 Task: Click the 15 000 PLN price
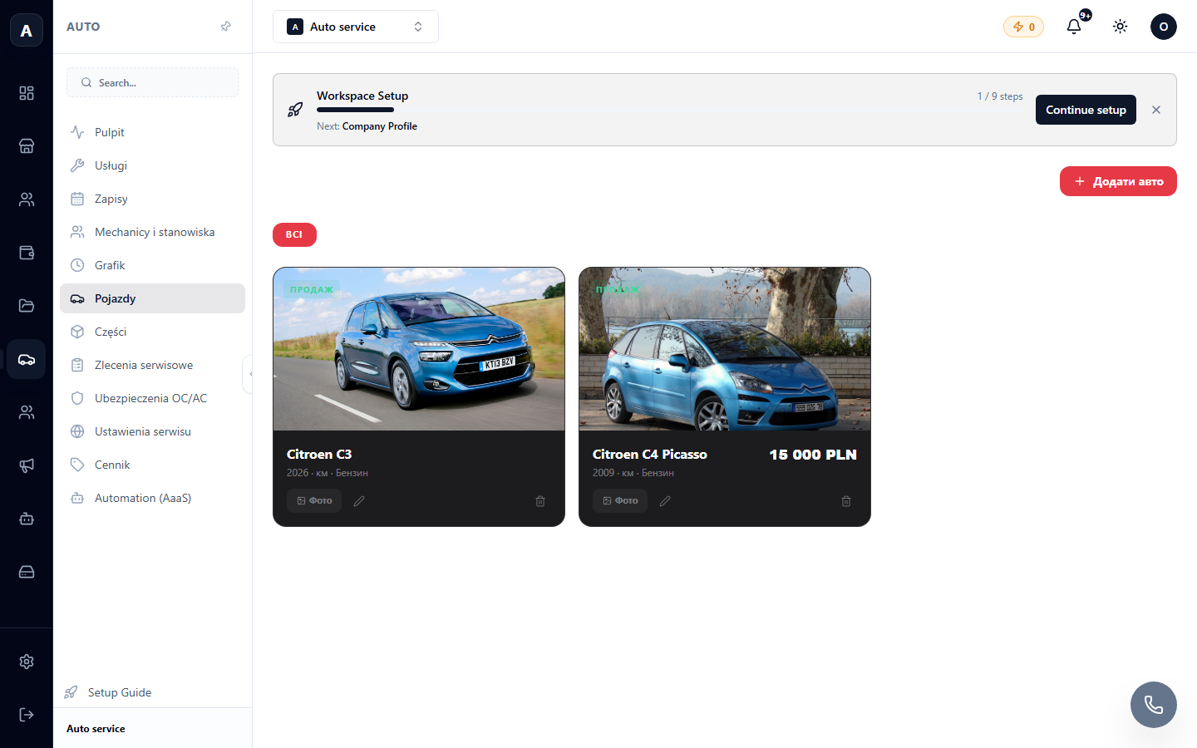coord(813,455)
